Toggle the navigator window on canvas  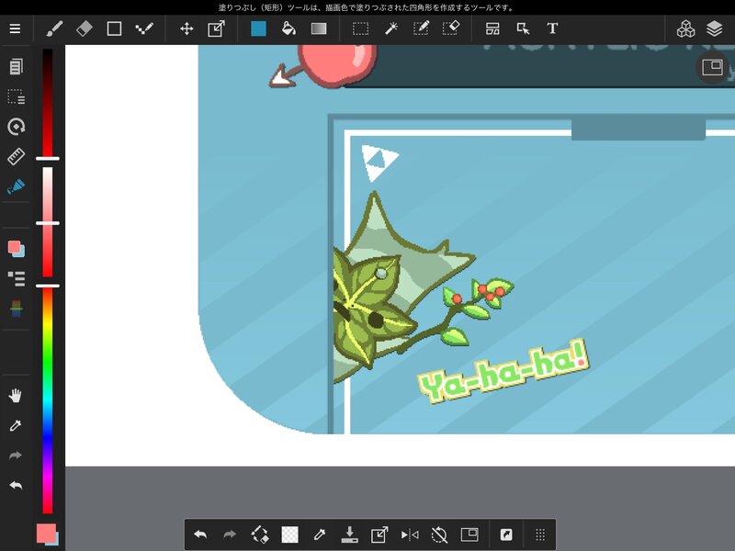[712, 67]
